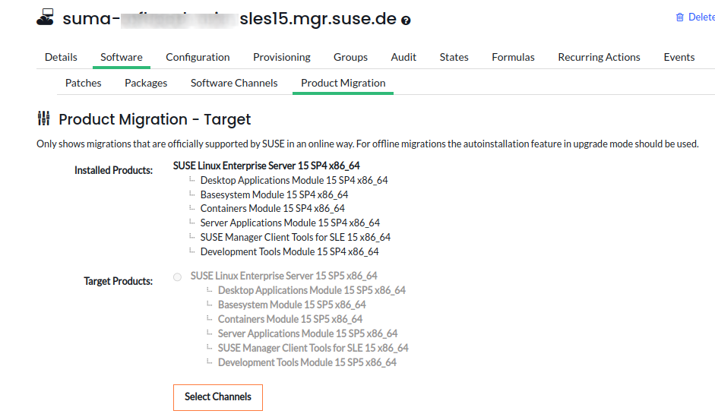Open the Patches sub-tab

tap(83, 83)
